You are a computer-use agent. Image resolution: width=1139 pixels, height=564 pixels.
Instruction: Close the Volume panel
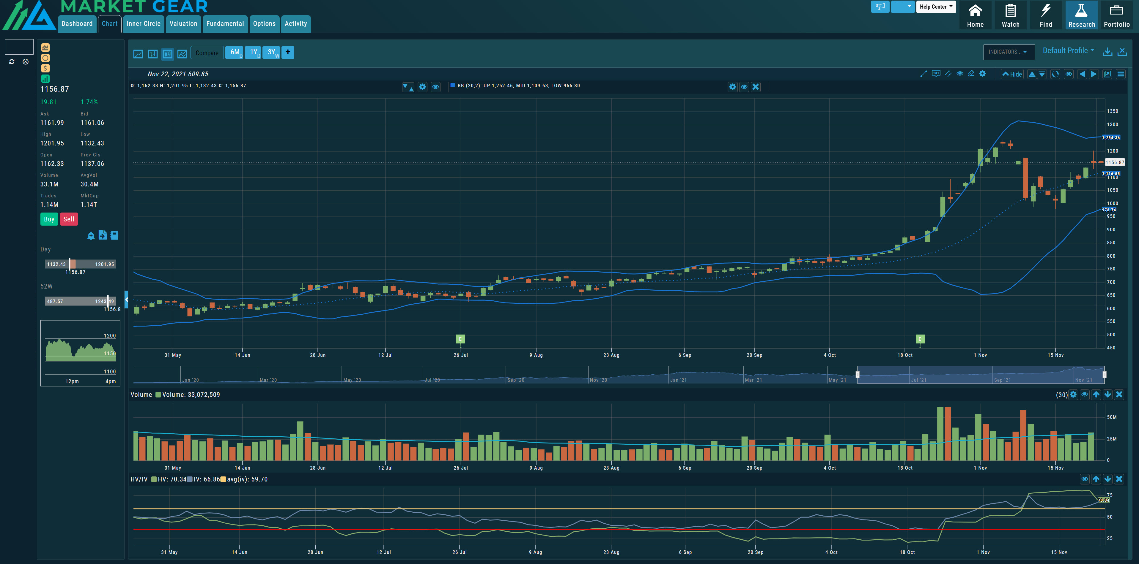tap(1119, 395)
